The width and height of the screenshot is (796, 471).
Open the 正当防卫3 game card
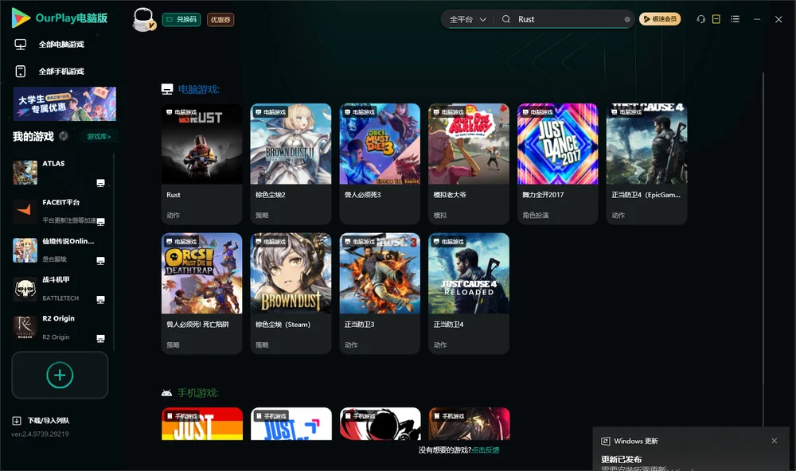380,294
